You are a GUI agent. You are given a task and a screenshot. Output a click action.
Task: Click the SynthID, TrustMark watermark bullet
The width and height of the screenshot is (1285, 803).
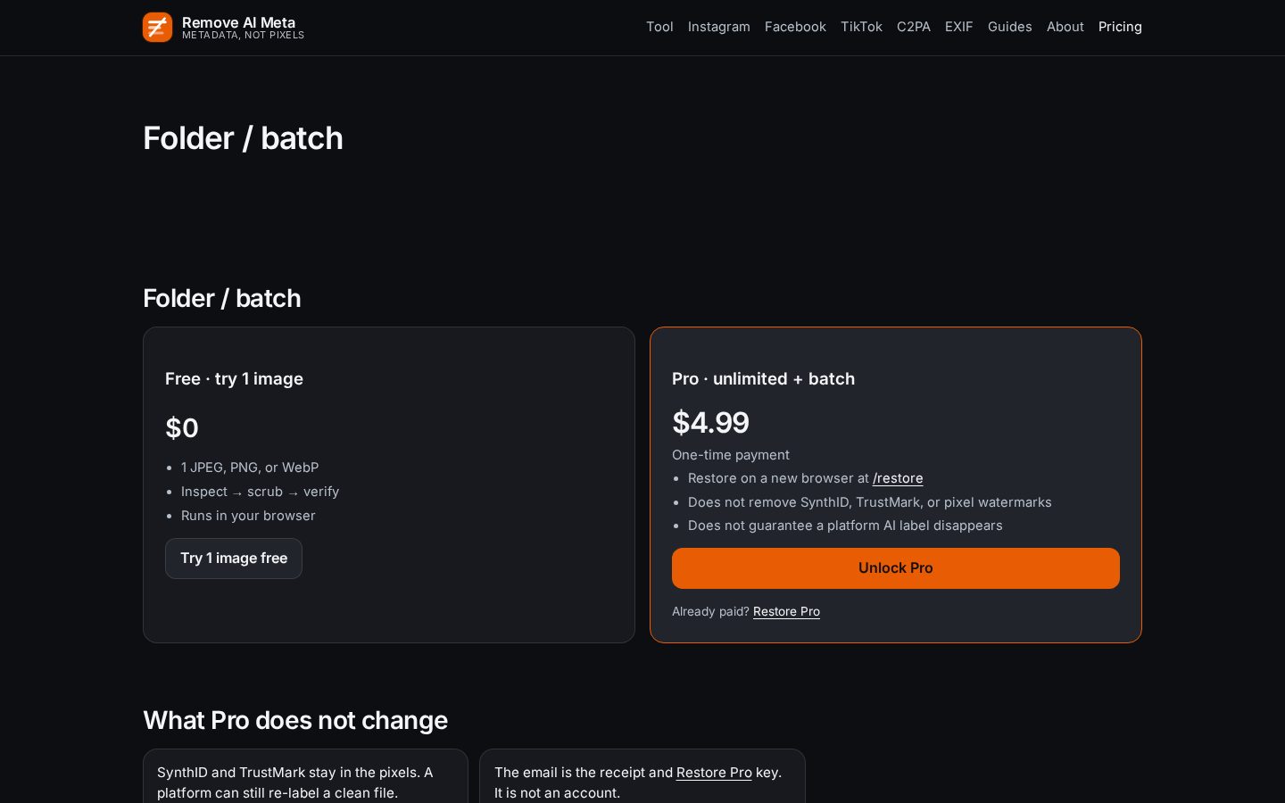[x=870, y=502]
